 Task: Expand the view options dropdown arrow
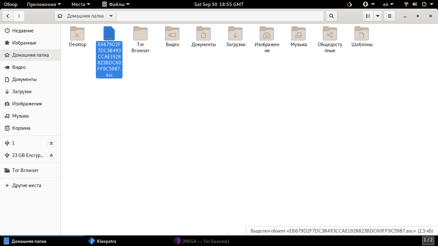[x=378, y=16]
